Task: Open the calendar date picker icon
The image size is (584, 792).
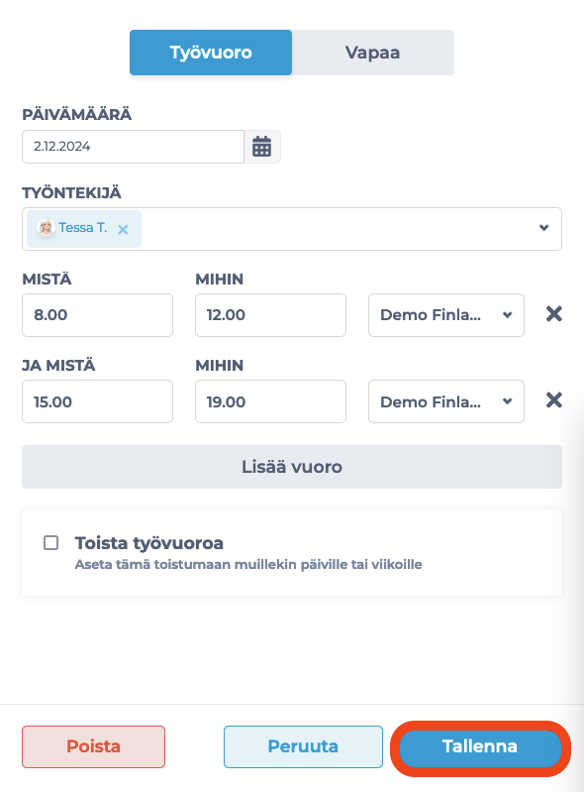Action: (x=261, y=147)
